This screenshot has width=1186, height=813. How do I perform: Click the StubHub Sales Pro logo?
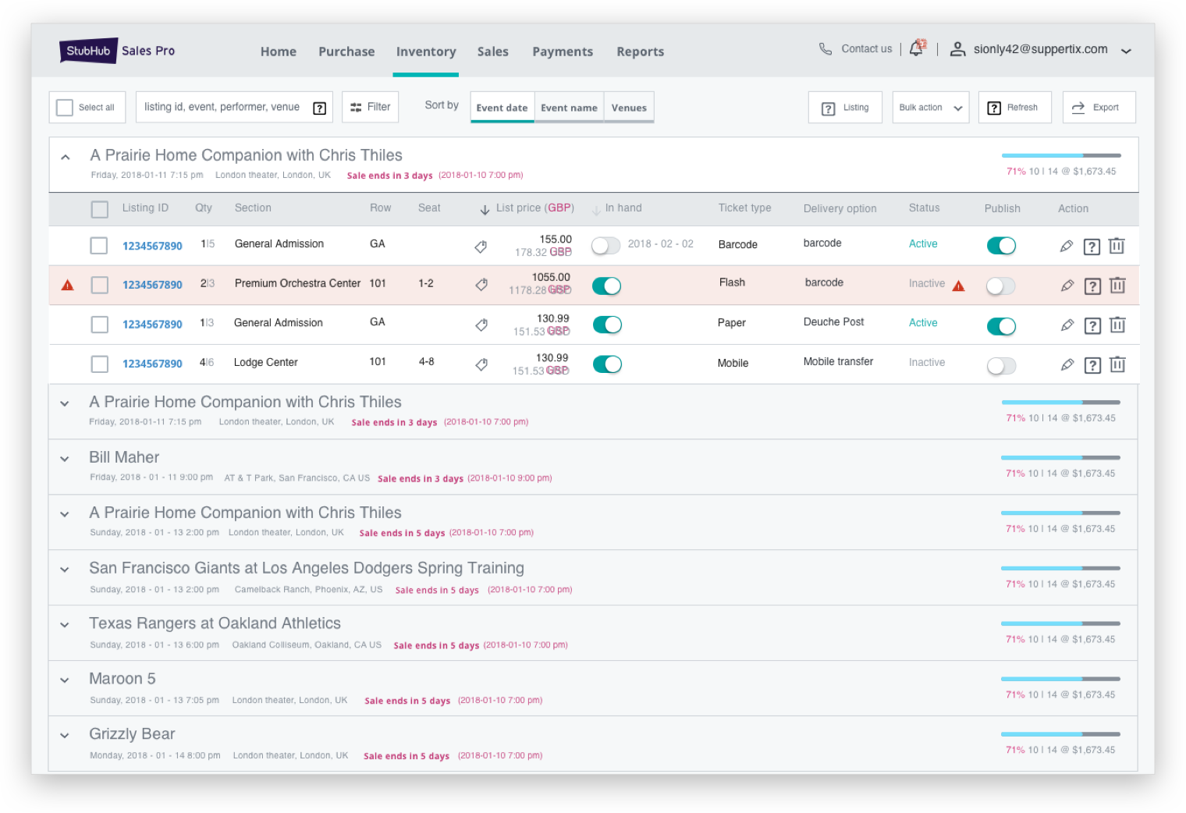pyautogui.click(x=117, y=51)
